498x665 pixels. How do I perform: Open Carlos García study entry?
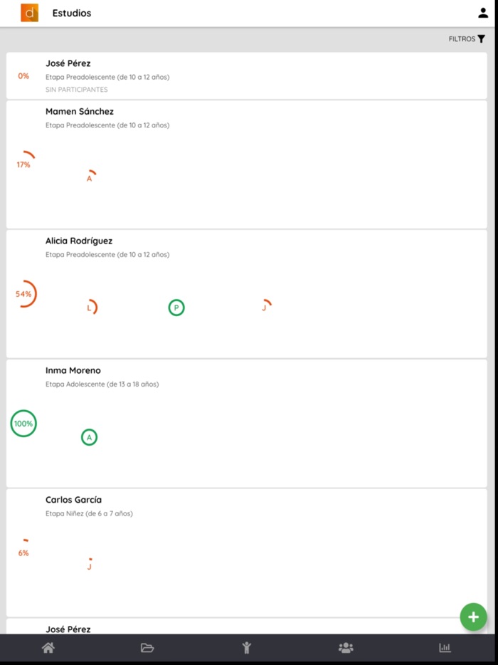click(73, 500)
